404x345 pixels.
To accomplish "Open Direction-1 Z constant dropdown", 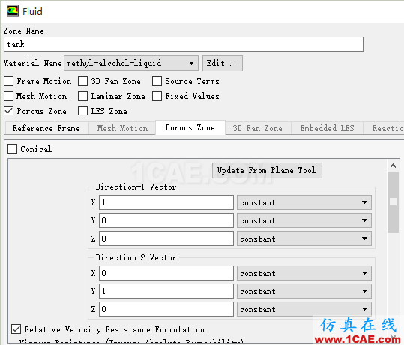I will point(304,238).
